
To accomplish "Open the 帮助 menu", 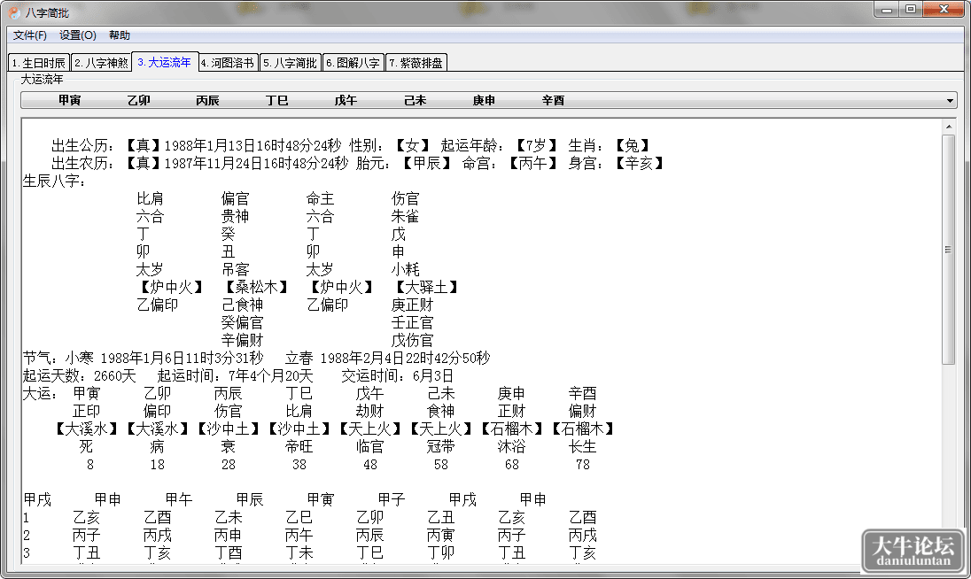I will [x=120, y=35].
